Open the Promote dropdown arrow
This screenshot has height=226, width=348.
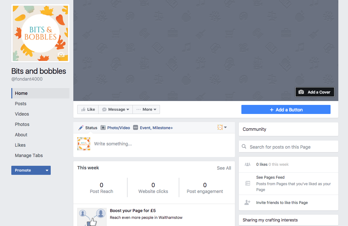click(47, 170)
